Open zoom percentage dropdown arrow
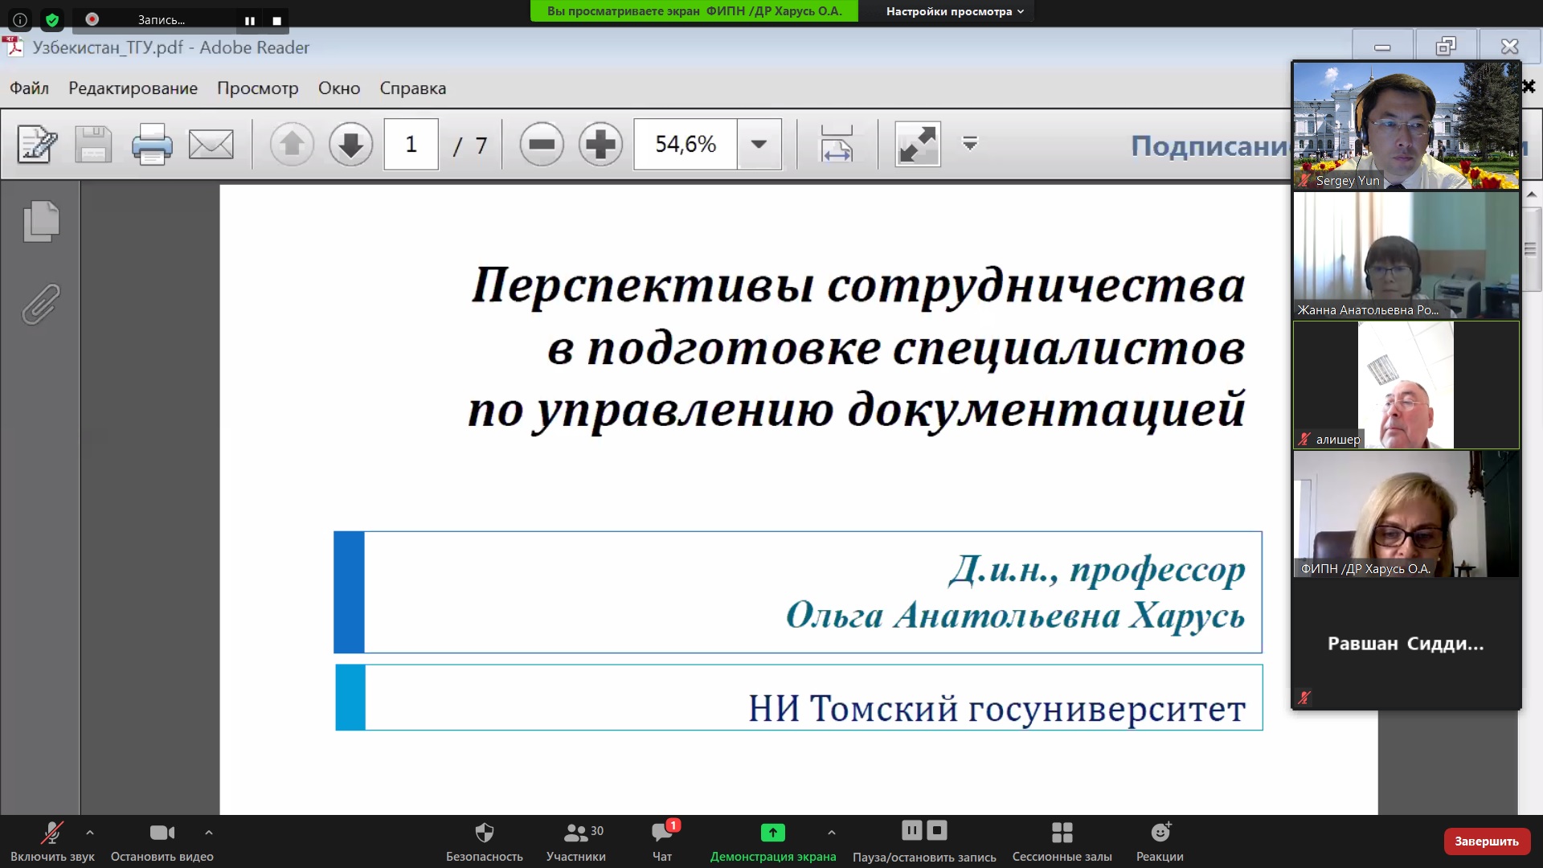 point(759,145)
